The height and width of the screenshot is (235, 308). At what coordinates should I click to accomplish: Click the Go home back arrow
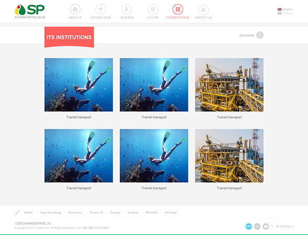coord(260,35)
